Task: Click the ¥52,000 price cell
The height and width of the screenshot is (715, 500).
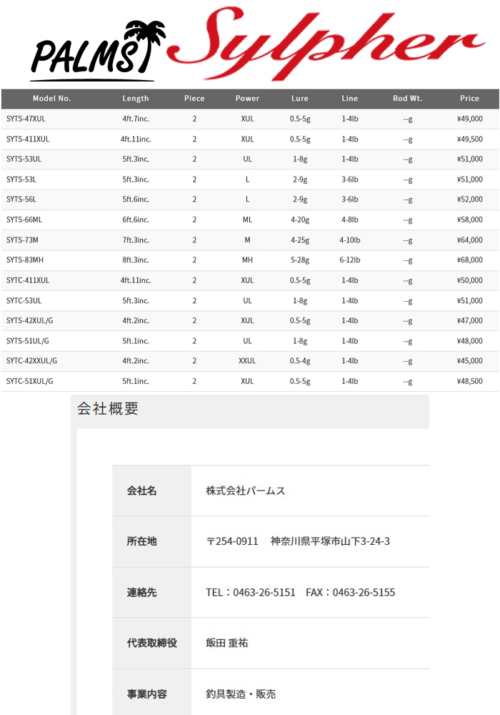Action: pyautogui.click(x=469, y=199)
